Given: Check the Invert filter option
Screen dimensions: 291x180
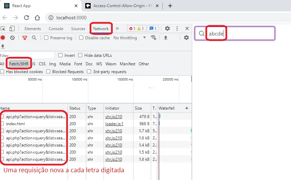Looking at the screenshot, I should coord(60,55).
